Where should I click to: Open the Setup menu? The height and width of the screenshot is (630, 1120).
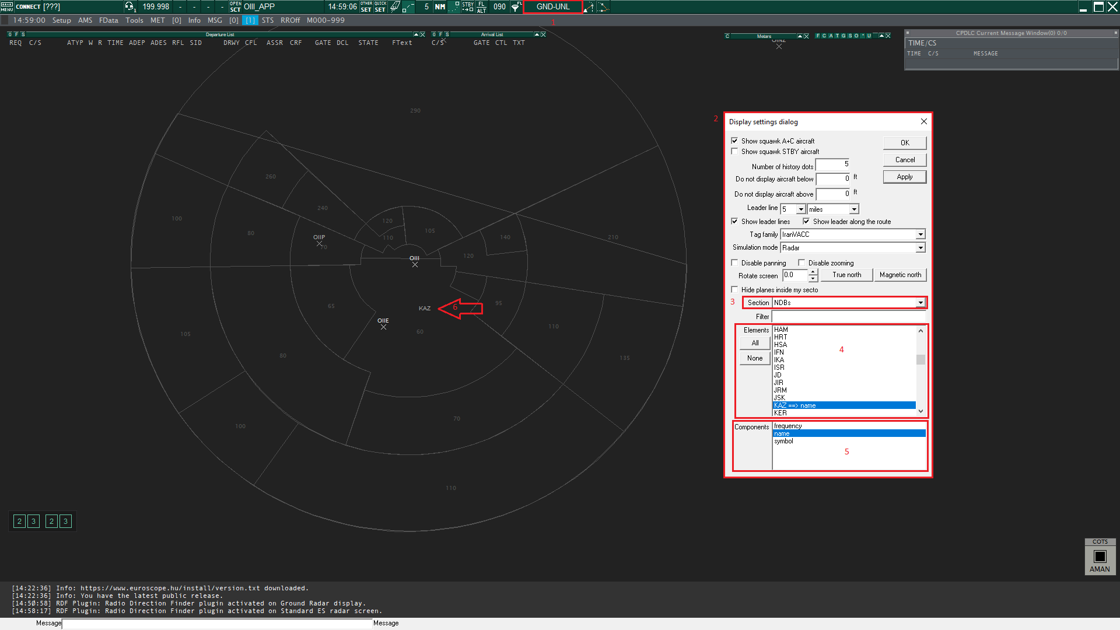[61, 20]
